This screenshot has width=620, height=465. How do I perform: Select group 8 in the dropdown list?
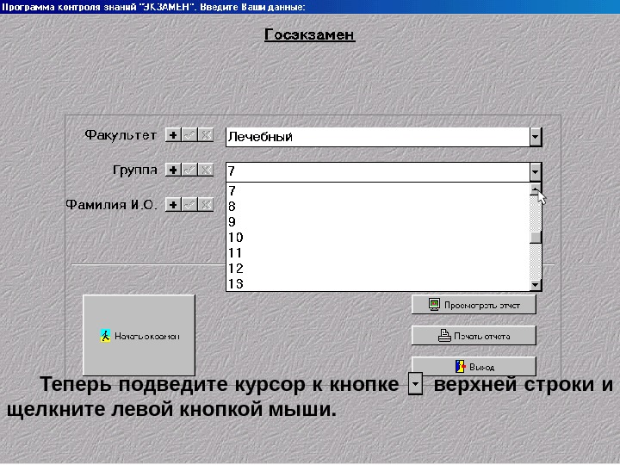coord(378,207)
